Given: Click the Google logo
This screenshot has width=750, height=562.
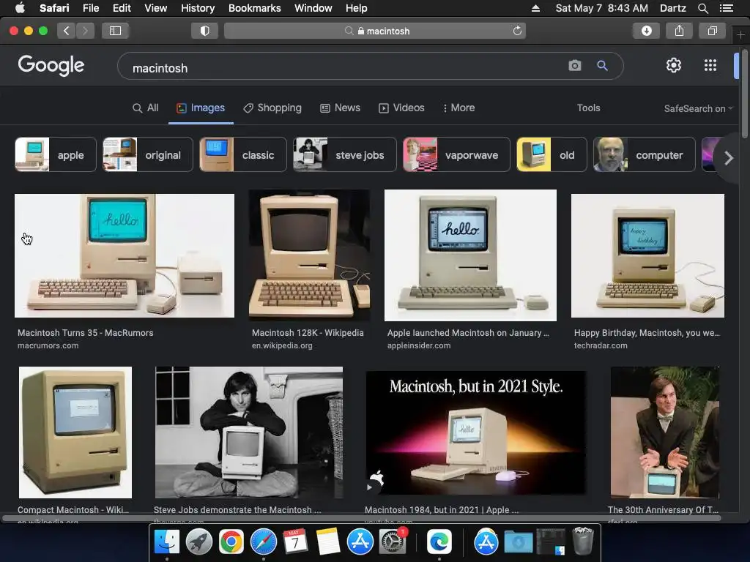Looking at the screenshot, I should [x=51, y=65].
